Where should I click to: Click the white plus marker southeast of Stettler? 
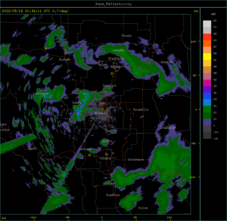(x=161, y=98)
